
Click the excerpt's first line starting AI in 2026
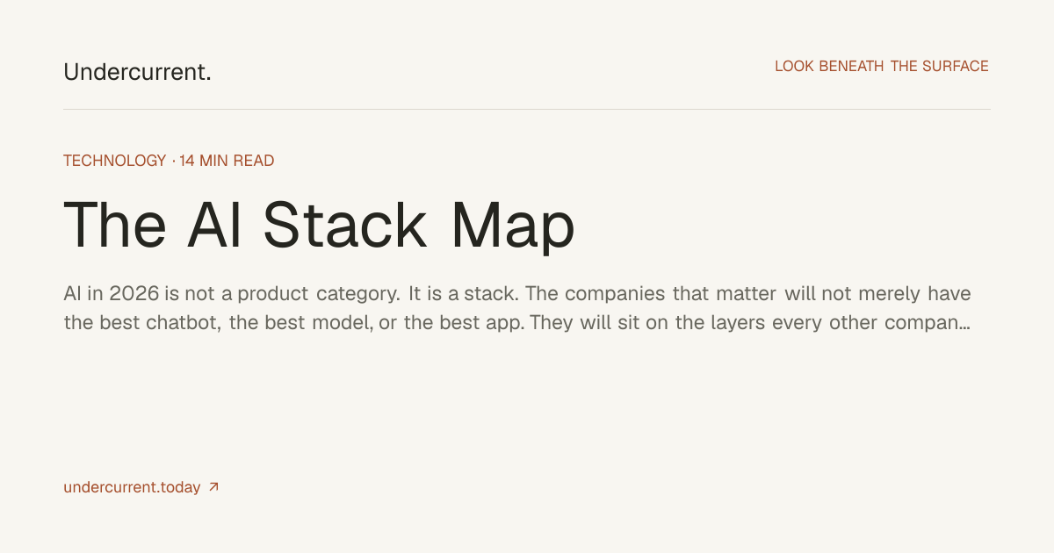[x=517, y=293]
